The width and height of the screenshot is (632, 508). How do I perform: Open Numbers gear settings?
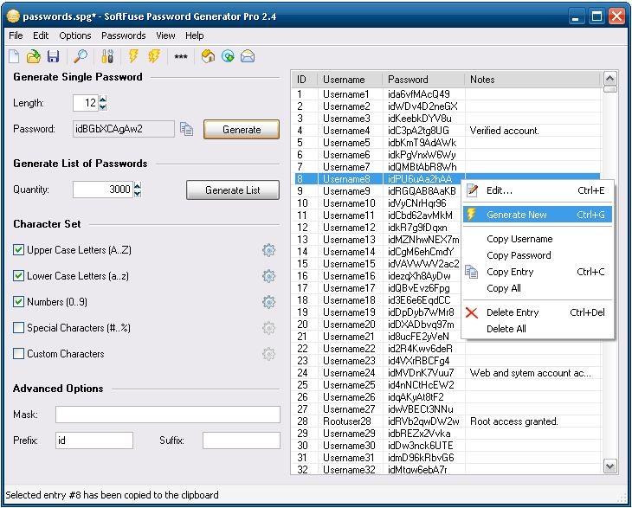click(x=268, y=302)
